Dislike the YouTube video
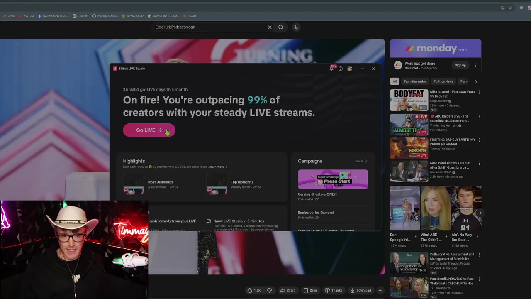The image size is (531, 299). [x=269, y=290]
